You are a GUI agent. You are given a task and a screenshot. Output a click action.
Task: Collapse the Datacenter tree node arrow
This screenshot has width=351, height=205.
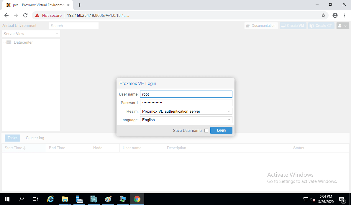point(4,42)
